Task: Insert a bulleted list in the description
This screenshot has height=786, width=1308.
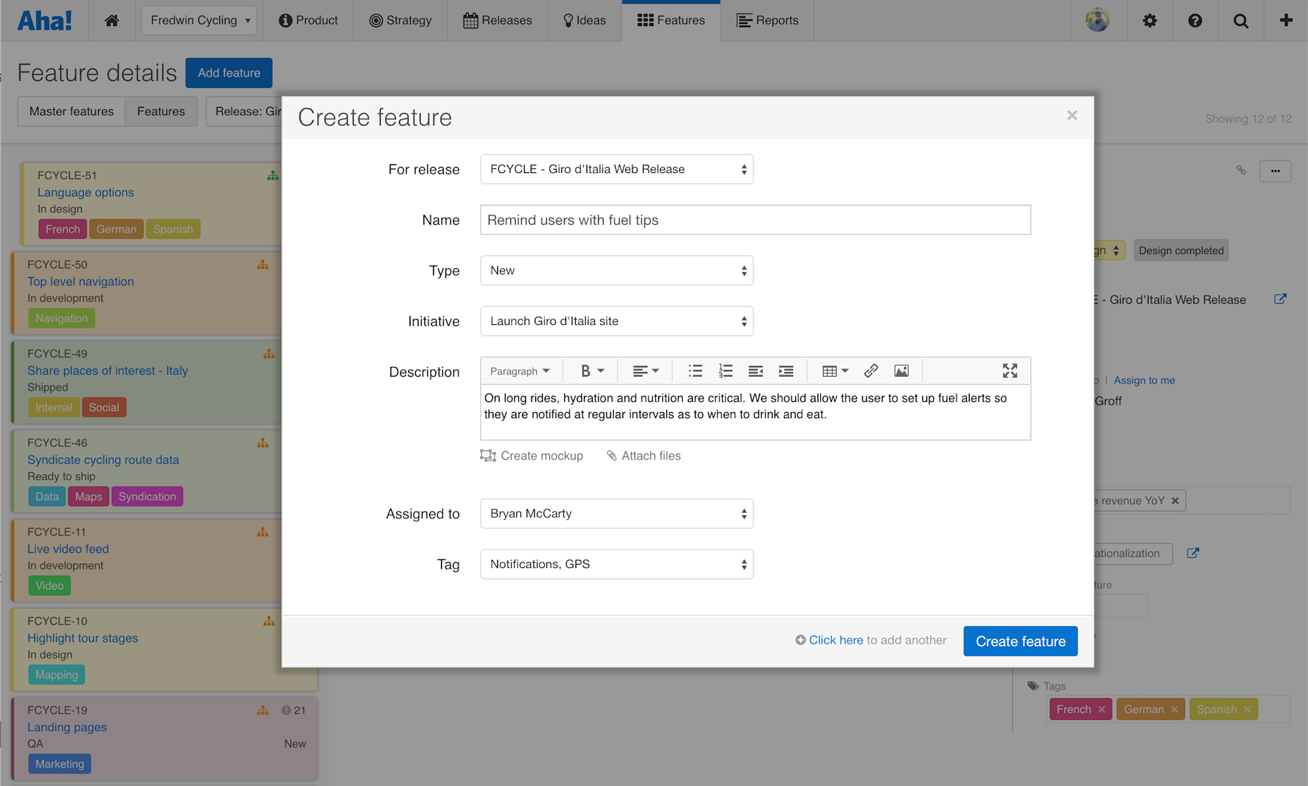Action: coord(695,371)
